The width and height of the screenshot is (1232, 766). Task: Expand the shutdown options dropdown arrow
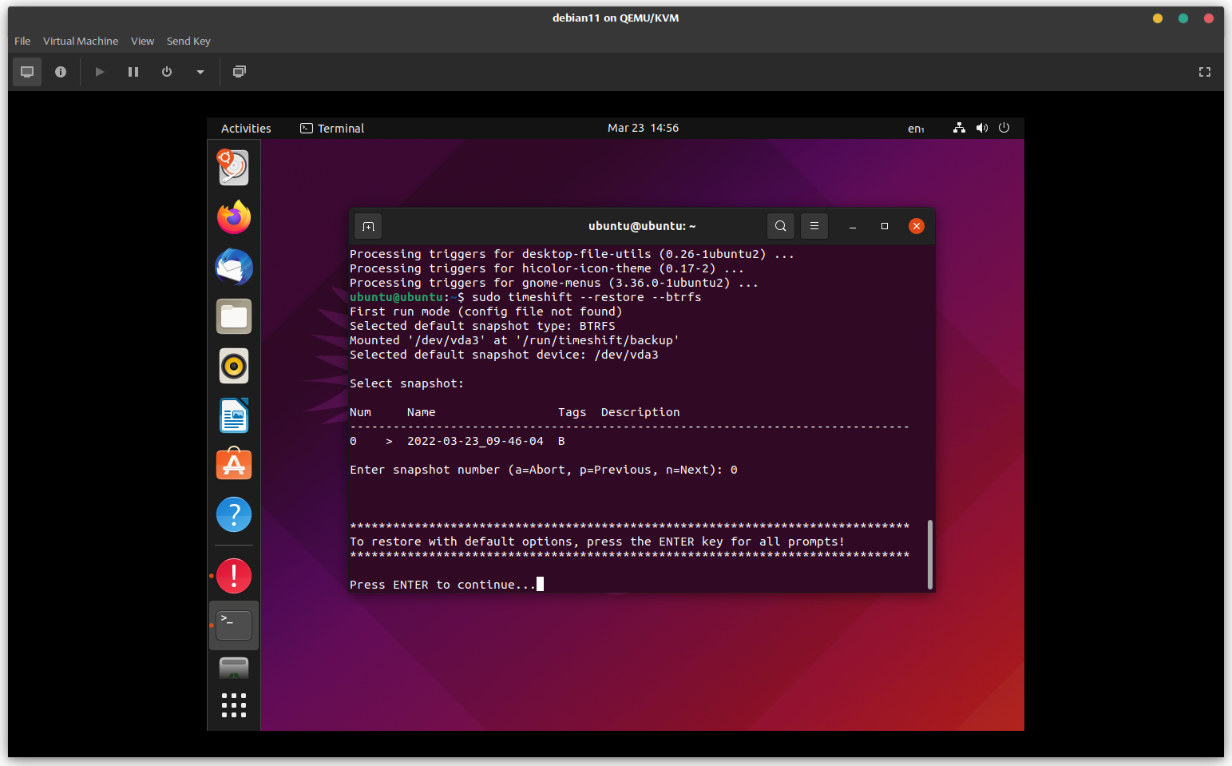pos(200,72)
